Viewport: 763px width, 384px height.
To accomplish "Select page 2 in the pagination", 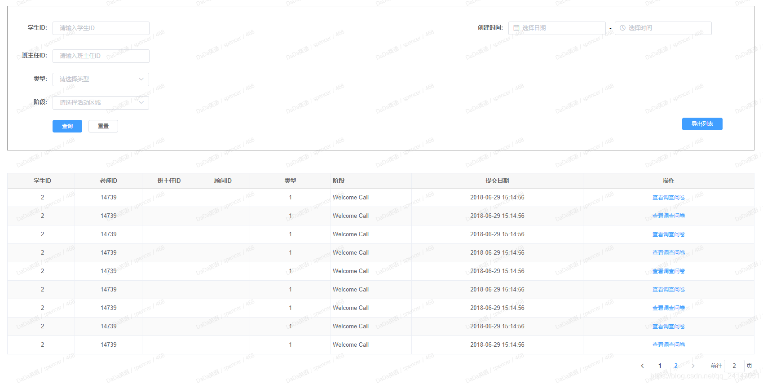I will coord(676,366).
